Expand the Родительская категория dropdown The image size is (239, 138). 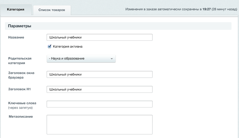click(81, 59)
